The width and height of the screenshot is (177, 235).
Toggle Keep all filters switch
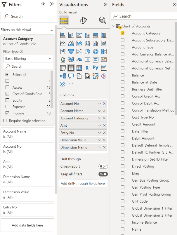coord(103,174)
